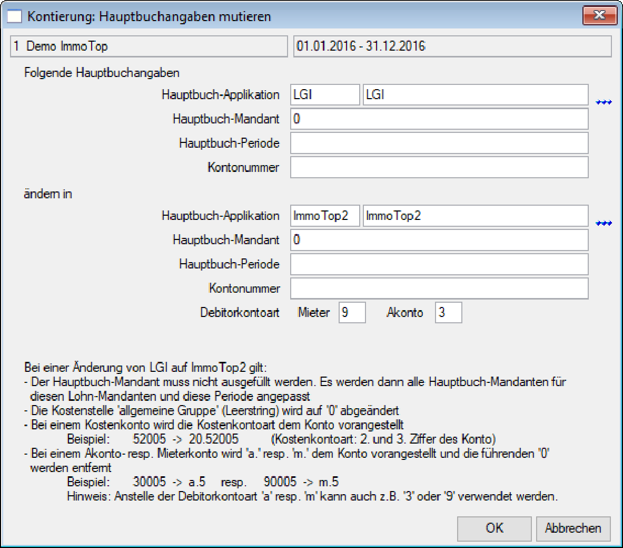This screenshot has width=623, height=548.
Task: Click the dialog title 'Kontierung: Hauptbuchangaben mutieren'
Action: point(150,16)
